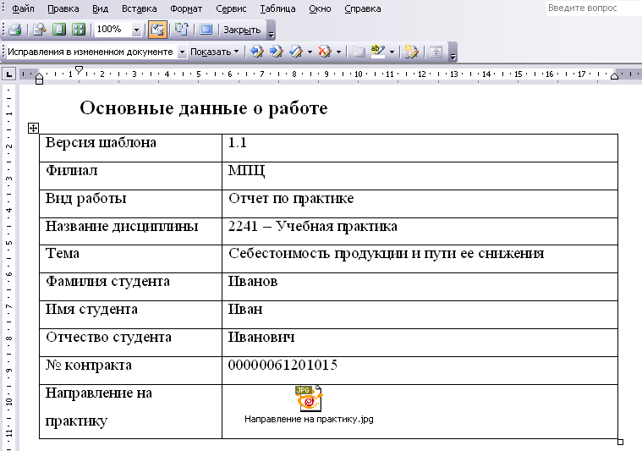
Task: Click the embedded JPG file icon
Action: [x=309, y=399]
